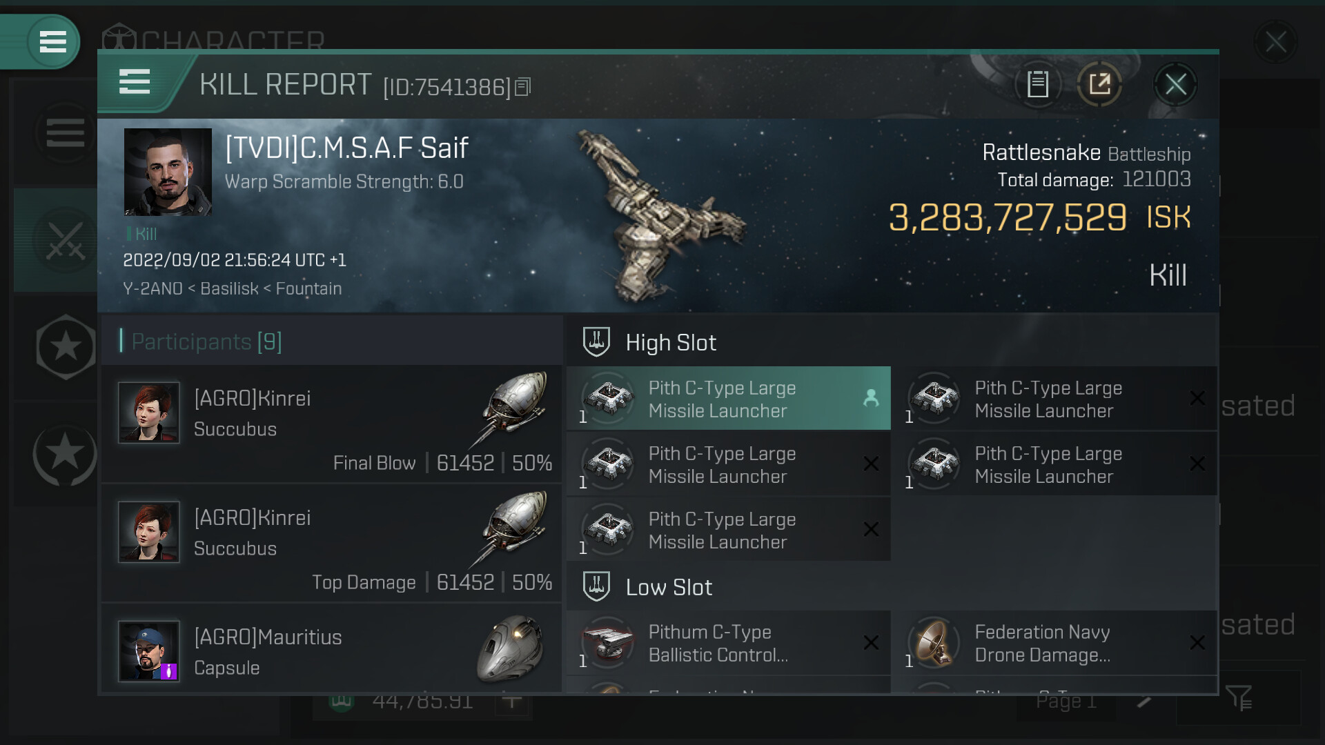
Task: Close the kill report window
Action: 1175,85
